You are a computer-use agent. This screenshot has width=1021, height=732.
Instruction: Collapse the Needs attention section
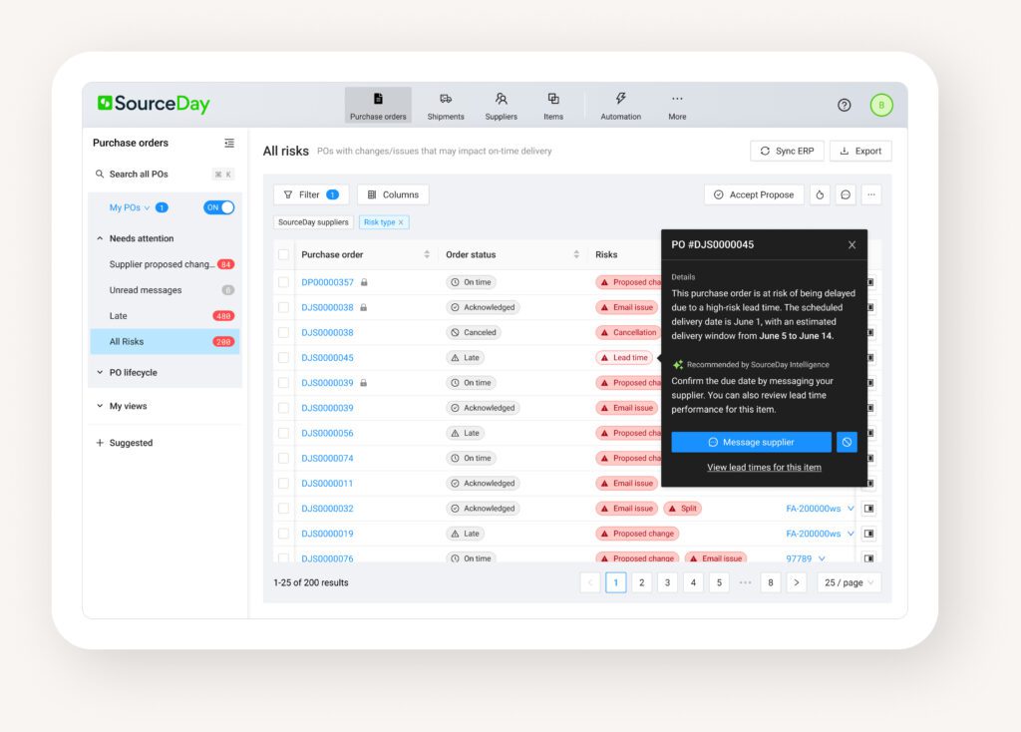100,238
